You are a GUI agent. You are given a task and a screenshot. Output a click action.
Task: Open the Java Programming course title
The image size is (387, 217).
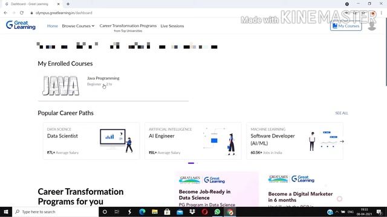(x=103, y=78)
